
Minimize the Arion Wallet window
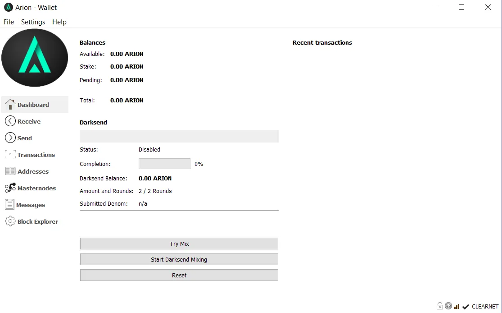point(435,7)
